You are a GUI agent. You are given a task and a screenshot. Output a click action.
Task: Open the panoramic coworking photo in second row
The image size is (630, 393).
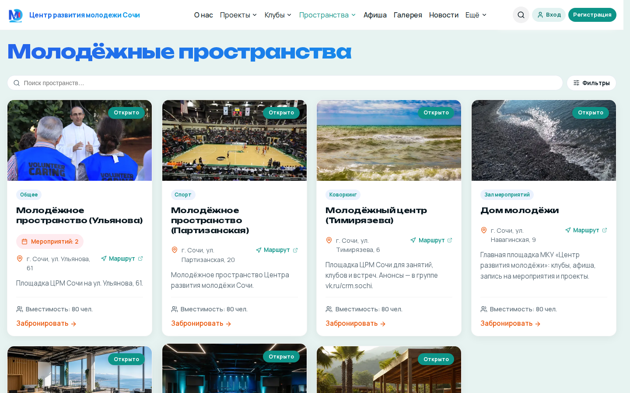tap(80, 370)
